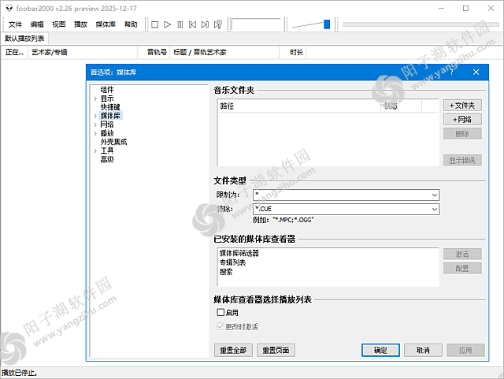The image size is (504, 379).
Task: Click the +网络 button
Action: point(462,120)
